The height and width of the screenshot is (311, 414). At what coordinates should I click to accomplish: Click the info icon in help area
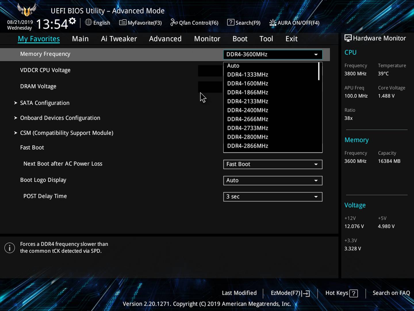(x=9, y=248)
